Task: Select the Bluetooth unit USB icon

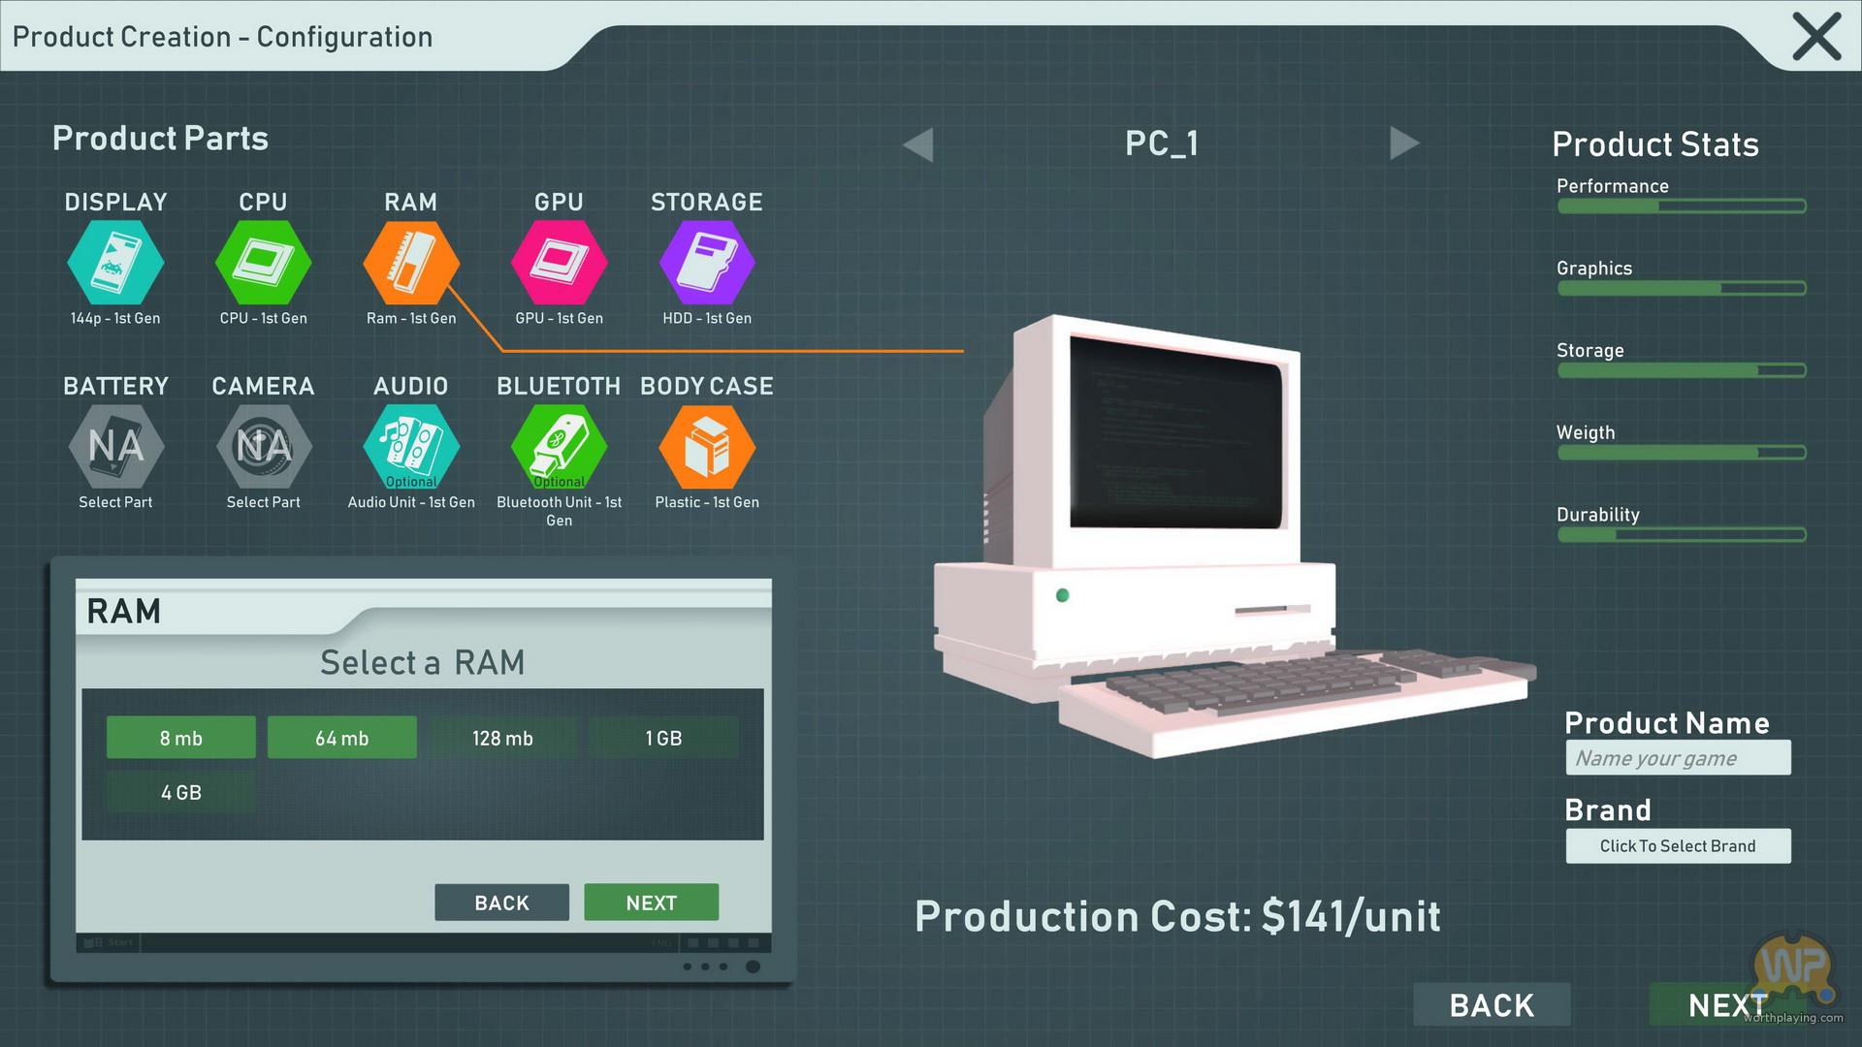Action: (559, 447)
